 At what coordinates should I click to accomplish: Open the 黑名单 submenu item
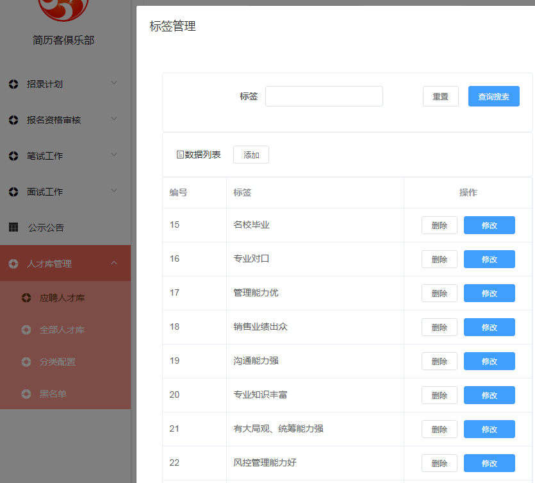pyautogui.click(x=53, y=394)
